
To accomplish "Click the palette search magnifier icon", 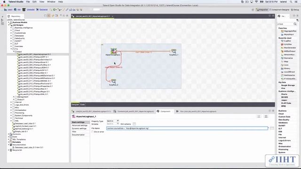I will (x=295, y=24).
